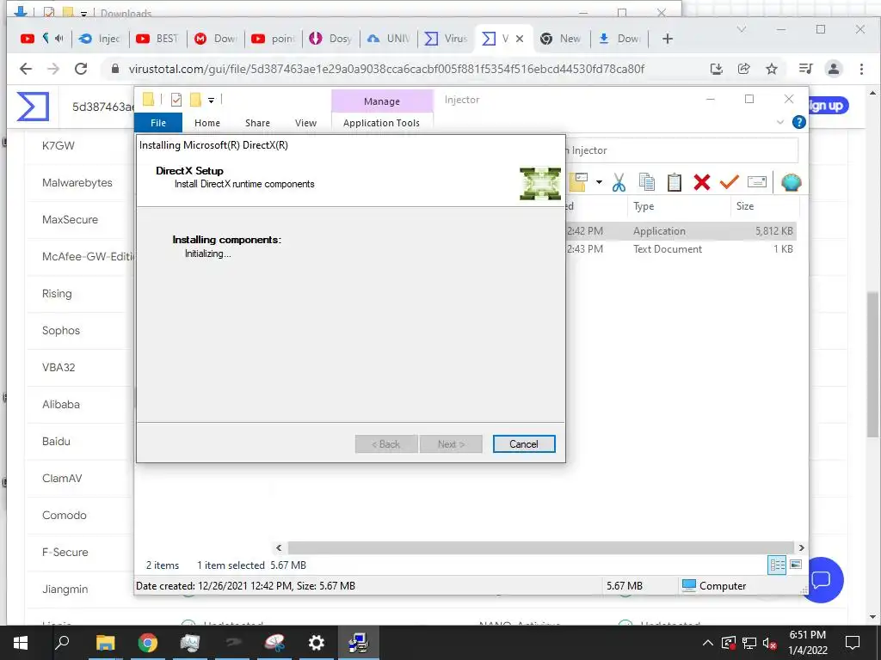
Task: Open quick access toolbar dropdown in Injector window
Action: click(x=212, y=101)
